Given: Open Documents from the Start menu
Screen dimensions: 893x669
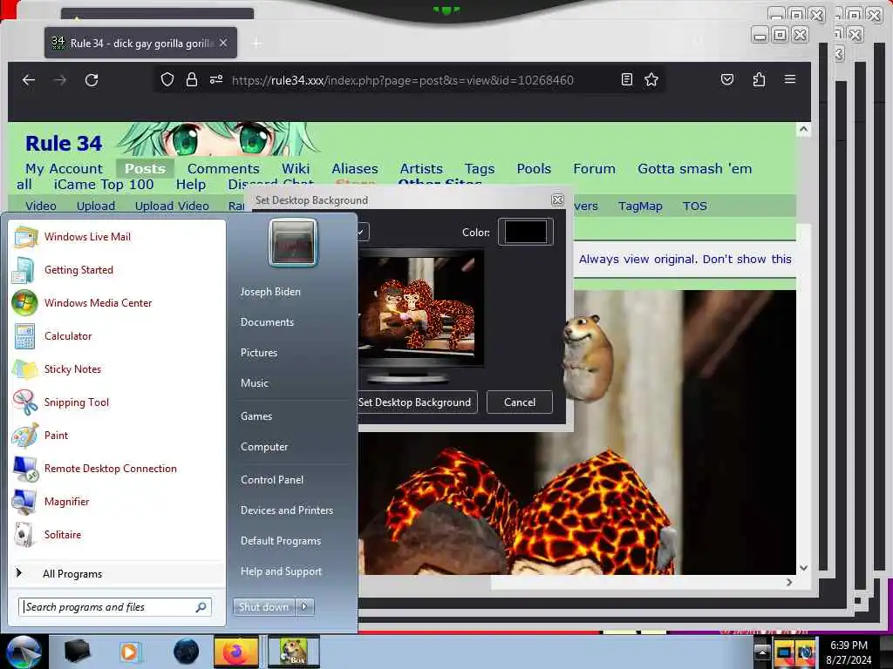Looking at the screenshot, I should click(x=267, y=322).
